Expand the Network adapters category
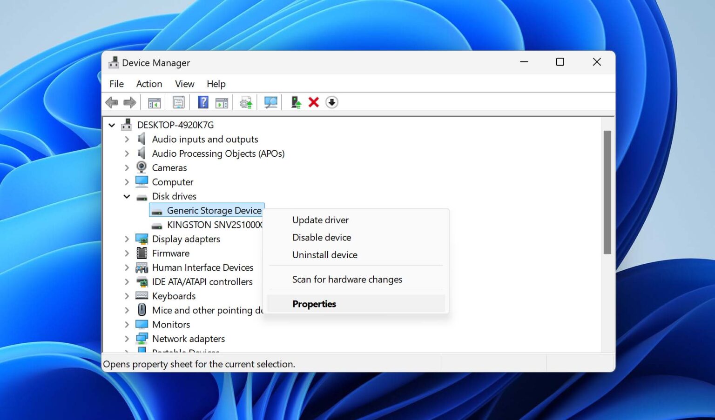This screenshot has width=715, height=420. click(127, 339)
